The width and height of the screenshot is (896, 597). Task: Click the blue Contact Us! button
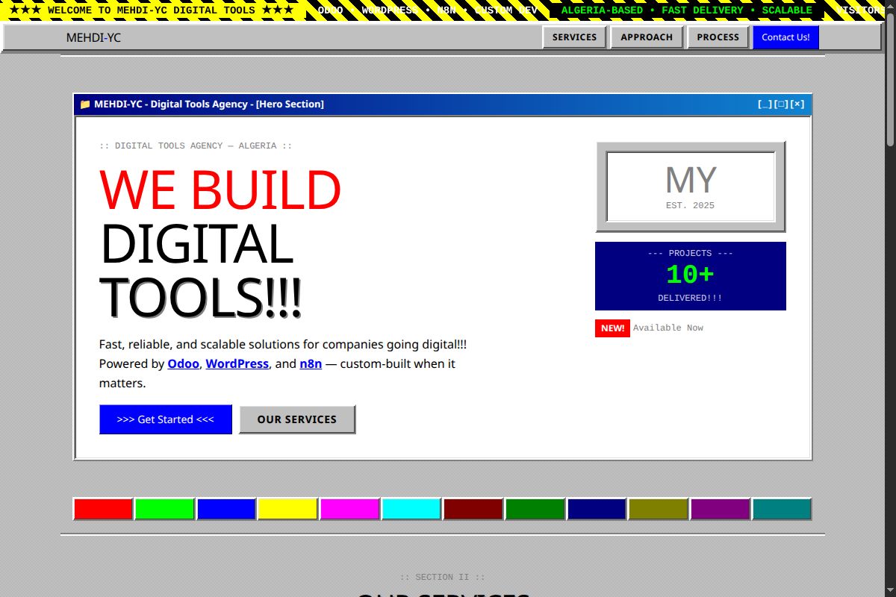point(785,37)
